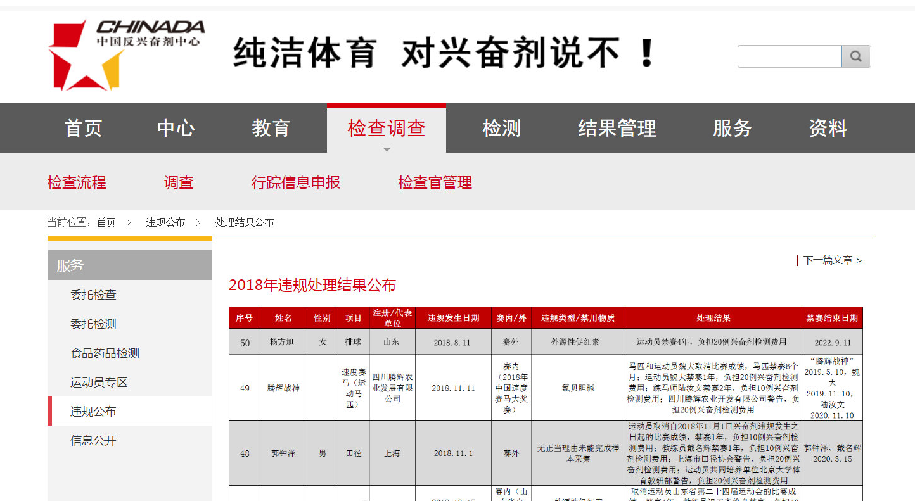Image resolution: width=915 pixels, height=501 pixels.
Task: Click the 外源性促红素 cell in row 50
Action: click(x=578, y=342)
